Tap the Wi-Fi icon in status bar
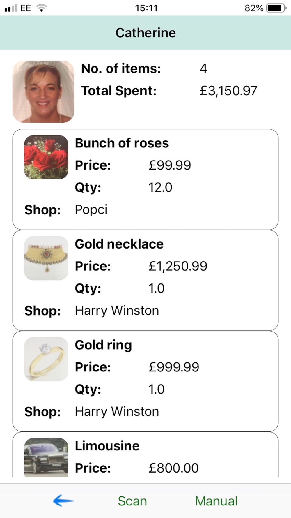Image resolution: width=291 pixels, height=518 pixels. point(41,8)
